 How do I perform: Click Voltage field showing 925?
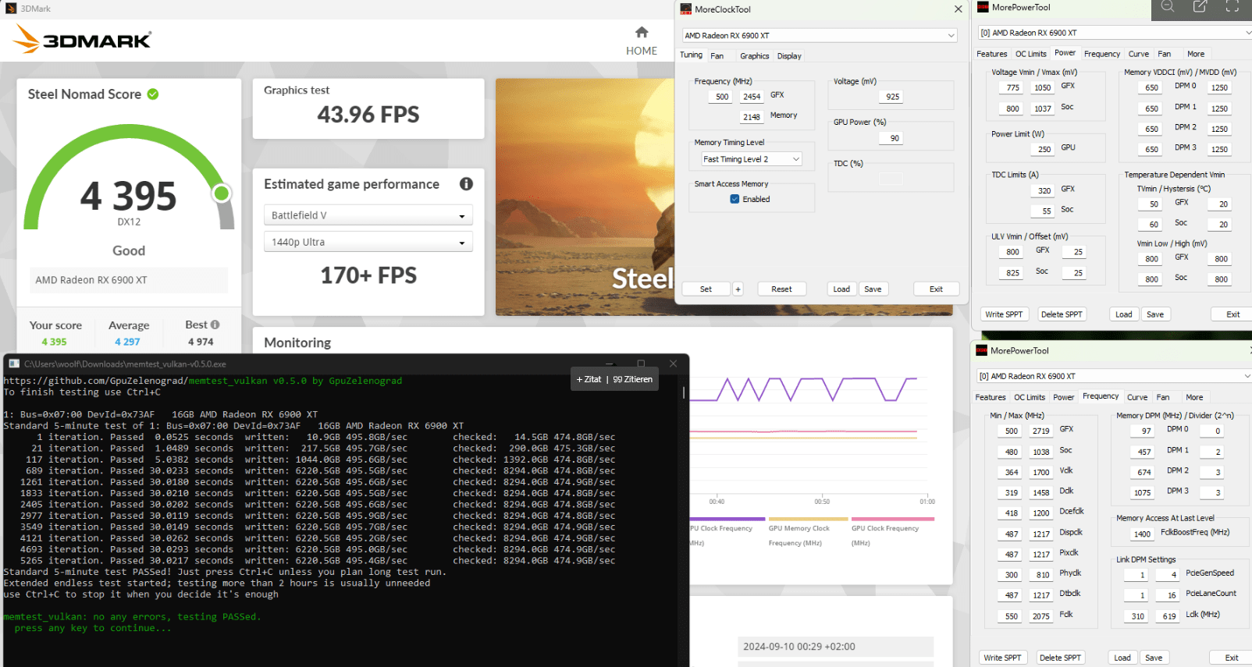(x=892, y=97)
